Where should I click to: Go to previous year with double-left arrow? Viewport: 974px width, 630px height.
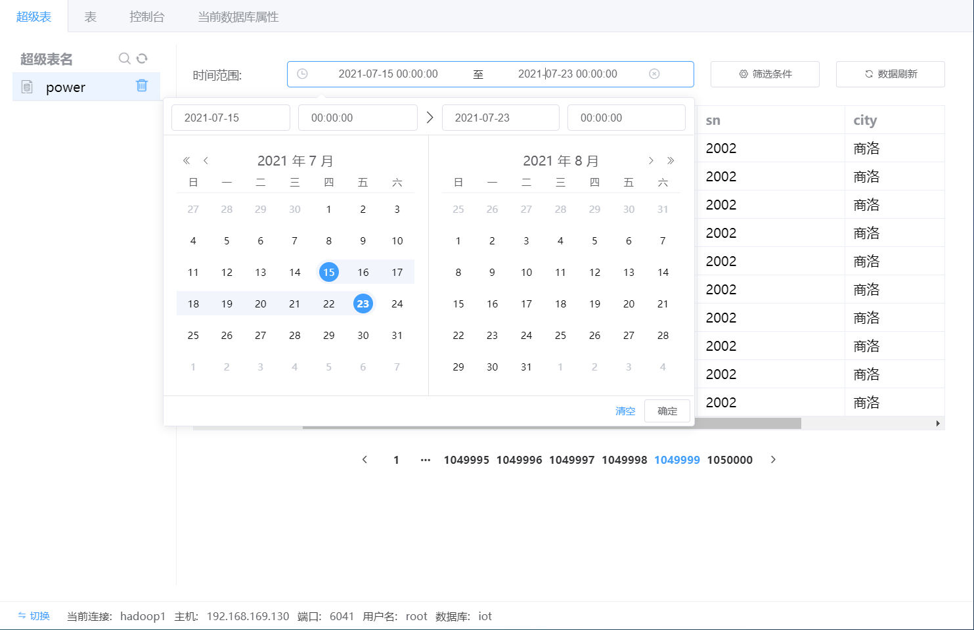187,160
